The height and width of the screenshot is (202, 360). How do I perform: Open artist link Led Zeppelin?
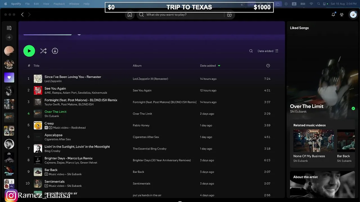point(53,81)
